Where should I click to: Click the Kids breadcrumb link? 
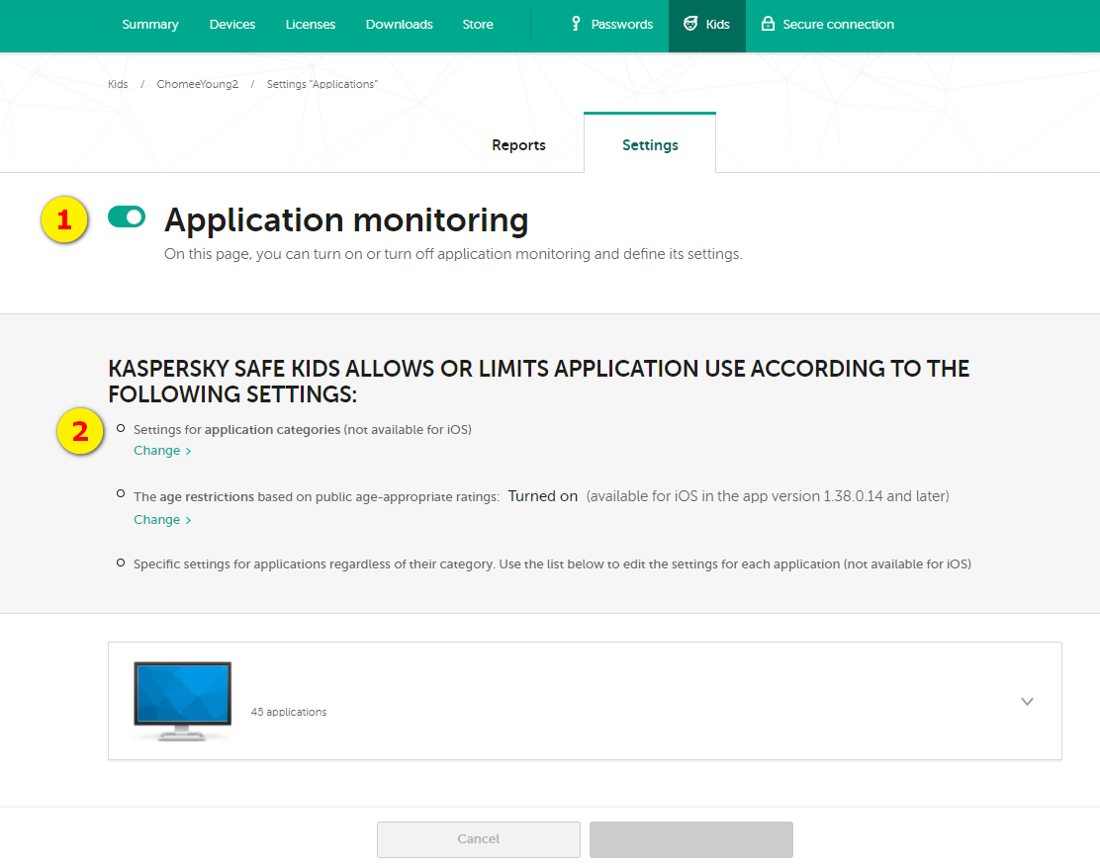(118, 84)
